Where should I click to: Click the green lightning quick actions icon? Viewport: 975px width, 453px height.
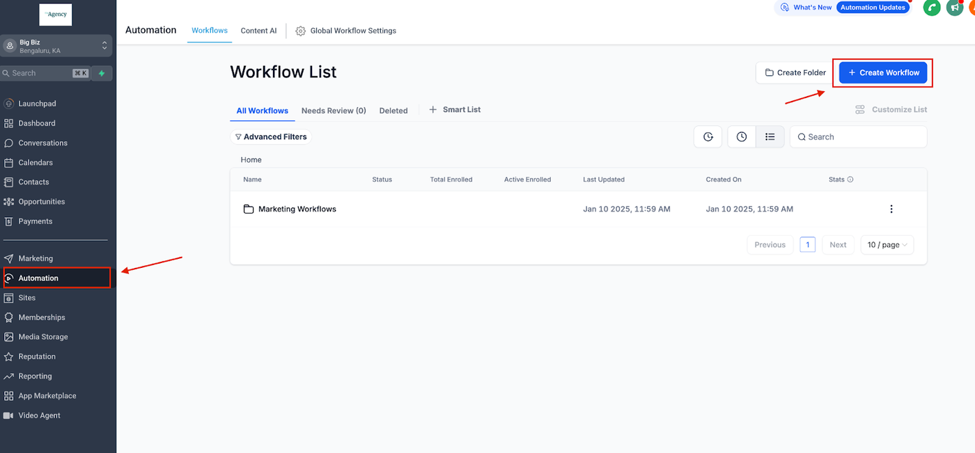(102, 73)
